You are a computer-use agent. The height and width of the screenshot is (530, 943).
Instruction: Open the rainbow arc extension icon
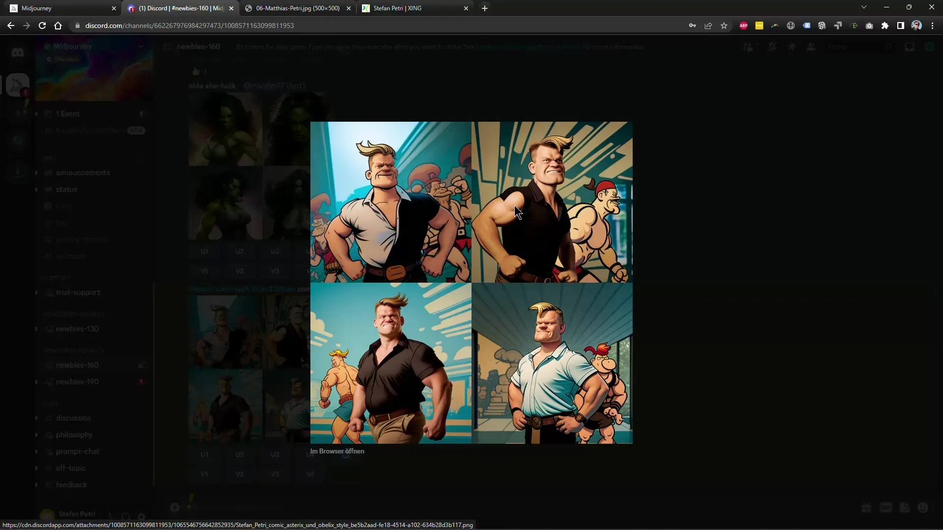[775, 26]
